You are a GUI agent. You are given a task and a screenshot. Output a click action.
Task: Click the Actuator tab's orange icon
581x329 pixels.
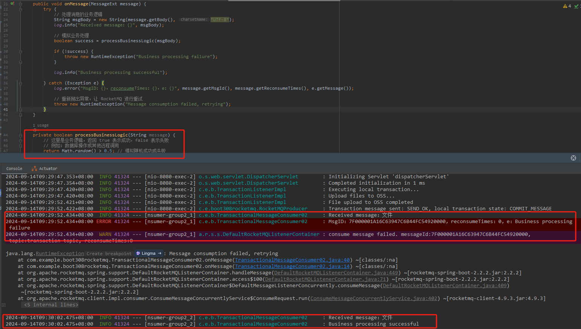(x=34, y=168)
